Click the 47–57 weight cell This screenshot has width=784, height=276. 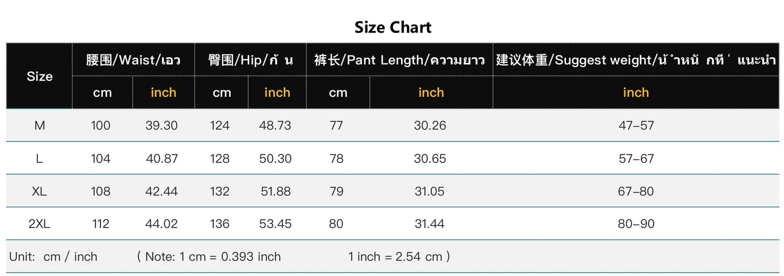click(636, 125)
